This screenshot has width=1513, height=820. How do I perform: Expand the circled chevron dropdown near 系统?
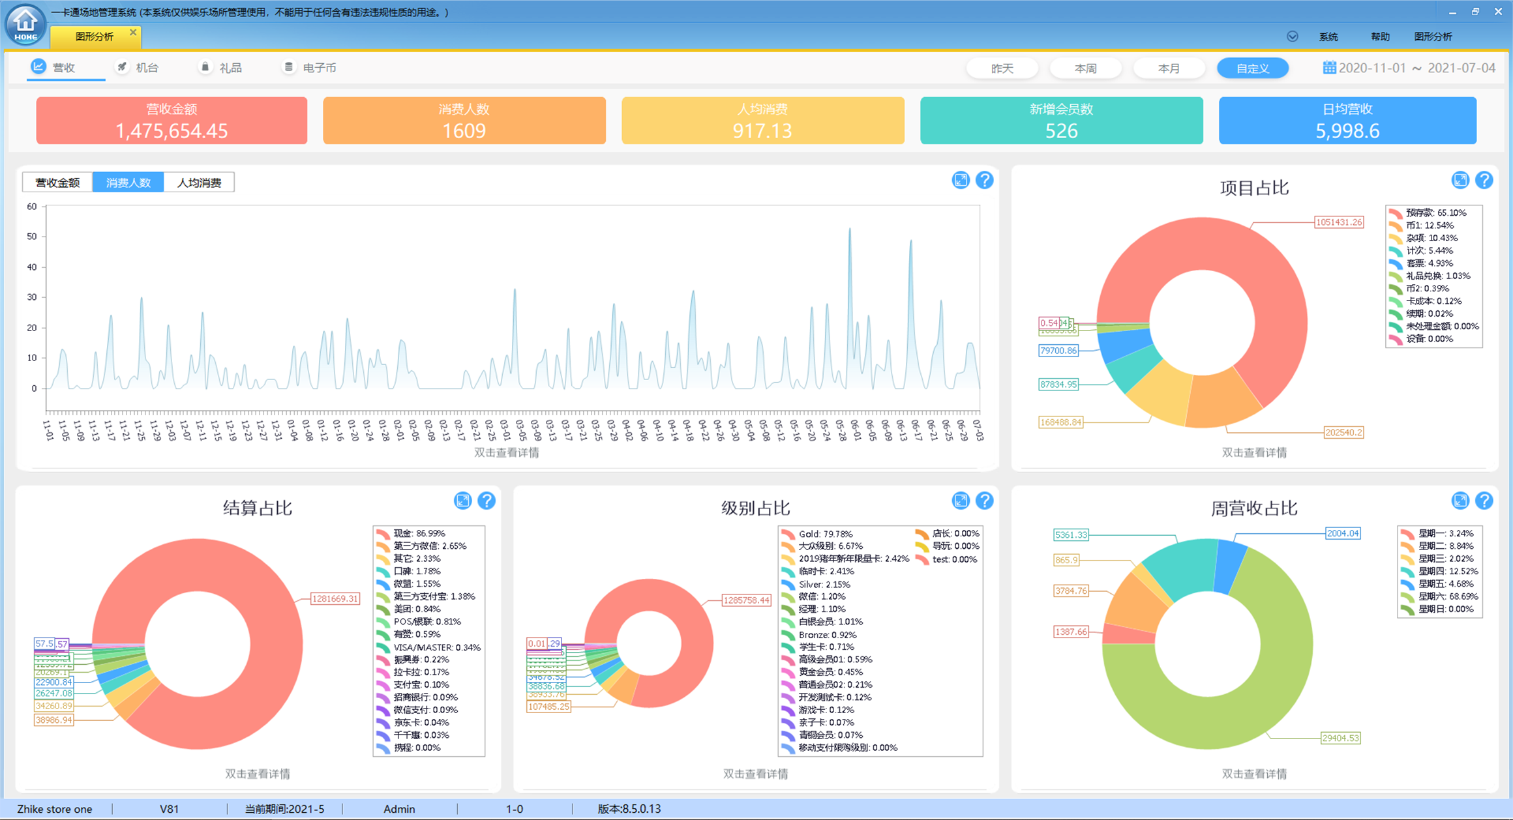pos(1292,37)
